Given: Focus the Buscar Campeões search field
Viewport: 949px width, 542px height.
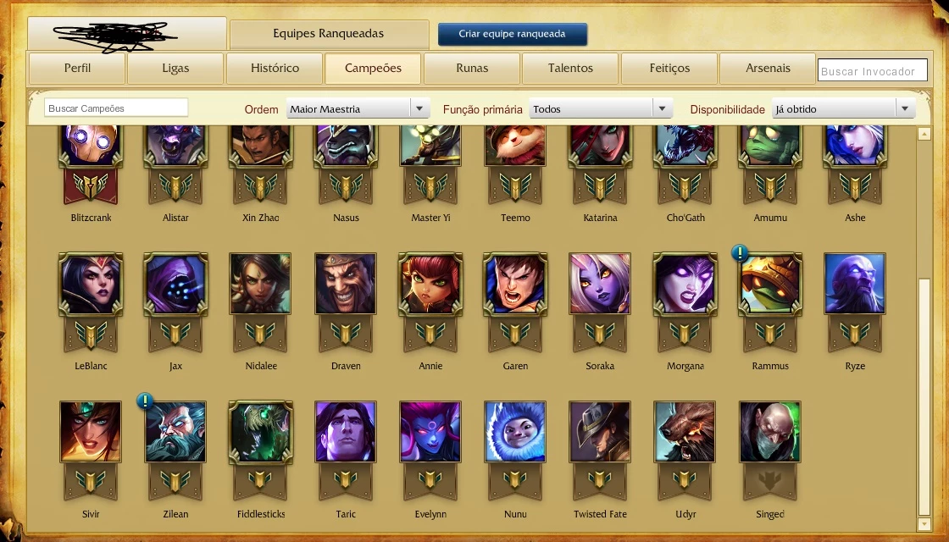Looking at the screenshot, I should [116, 108].
